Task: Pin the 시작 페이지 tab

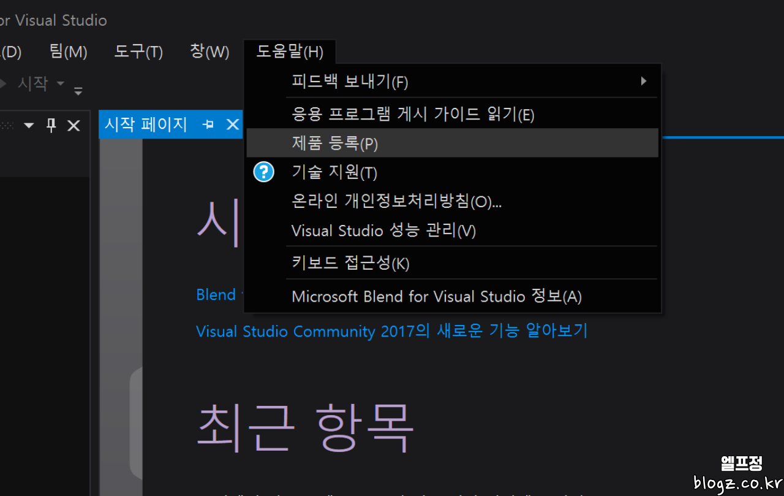Action: pyautogui.click(x=208, y=125)
